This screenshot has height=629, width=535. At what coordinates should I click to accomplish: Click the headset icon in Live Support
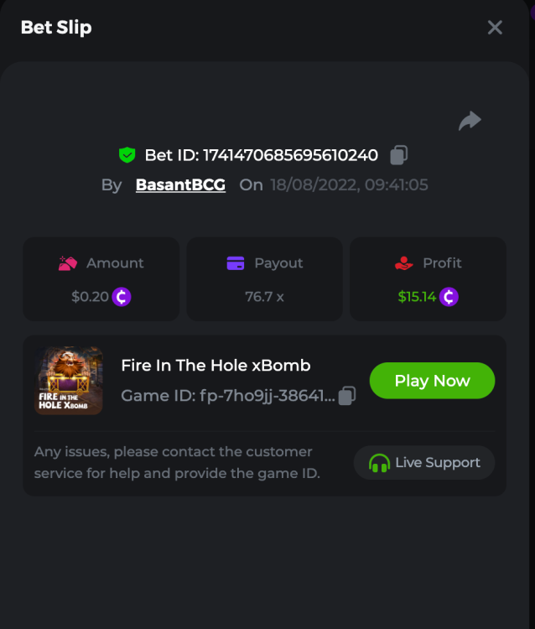pyautogui.click(x=379, y=463)
